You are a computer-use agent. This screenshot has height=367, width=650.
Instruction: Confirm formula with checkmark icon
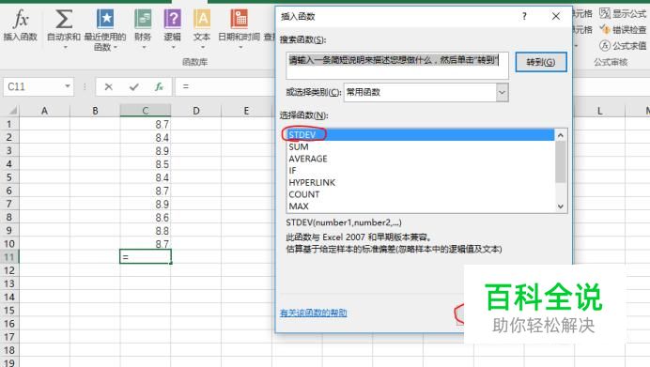[134, 87]
